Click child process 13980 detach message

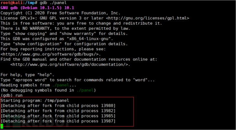pyautogui.click(x=58, y=106)
